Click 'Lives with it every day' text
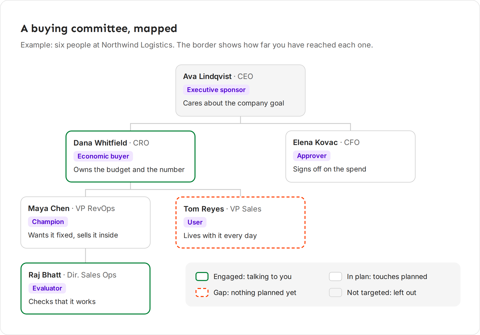 220,235
